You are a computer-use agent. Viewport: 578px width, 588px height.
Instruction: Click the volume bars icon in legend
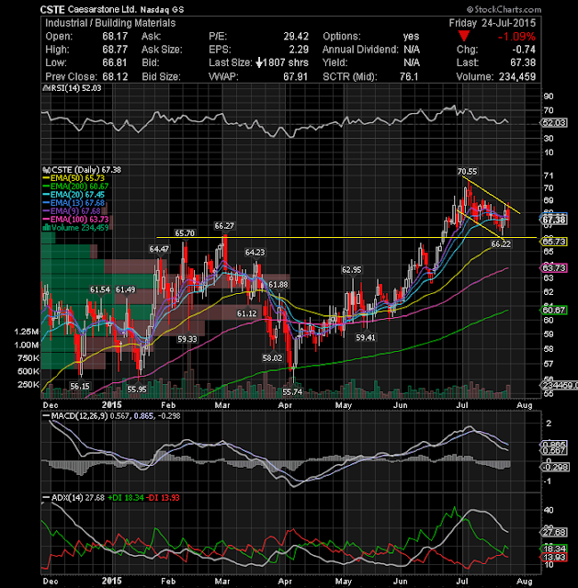coord(47,228)
